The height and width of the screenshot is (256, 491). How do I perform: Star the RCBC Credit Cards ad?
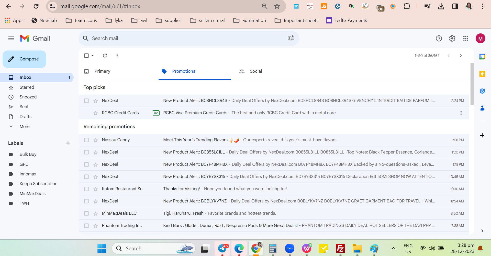pyautogui.click(x=96, y=113)
